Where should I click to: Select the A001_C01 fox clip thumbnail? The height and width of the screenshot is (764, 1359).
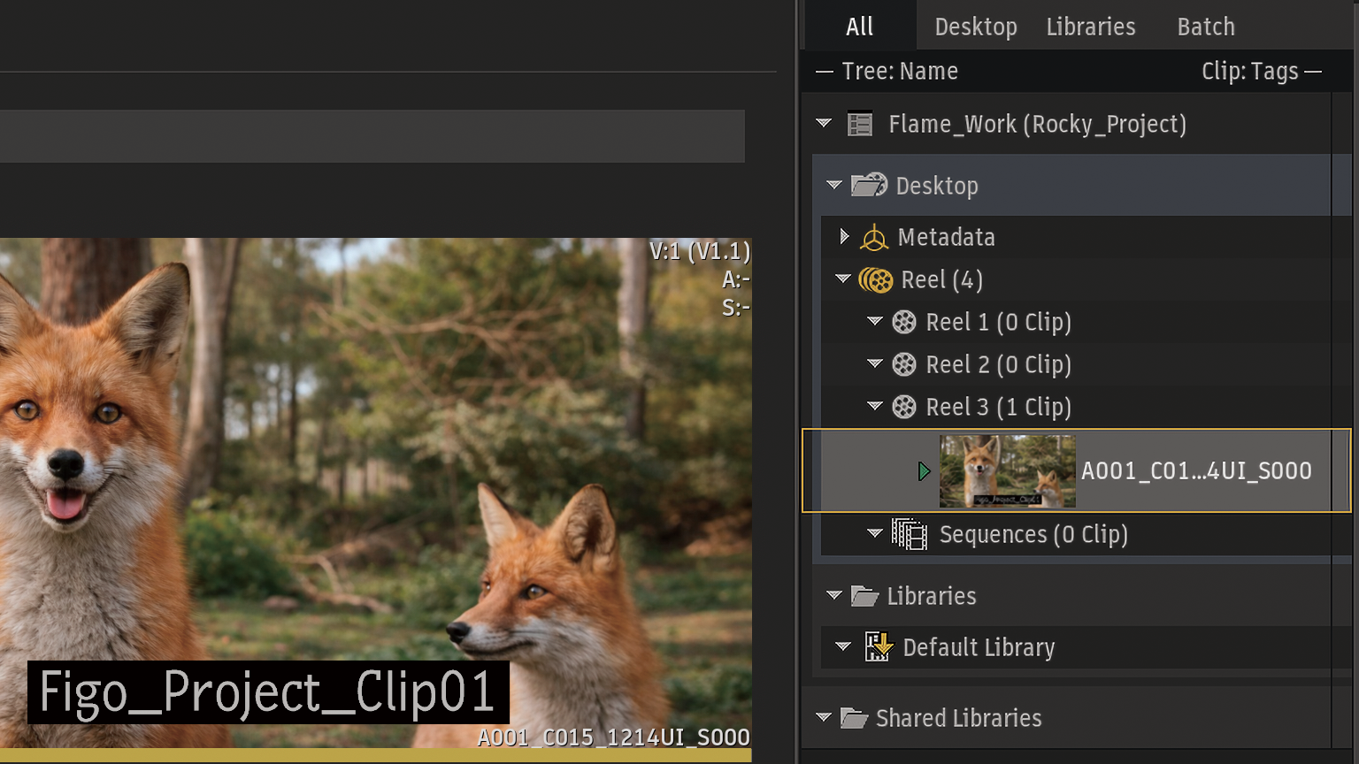[x=1007, y=471]
